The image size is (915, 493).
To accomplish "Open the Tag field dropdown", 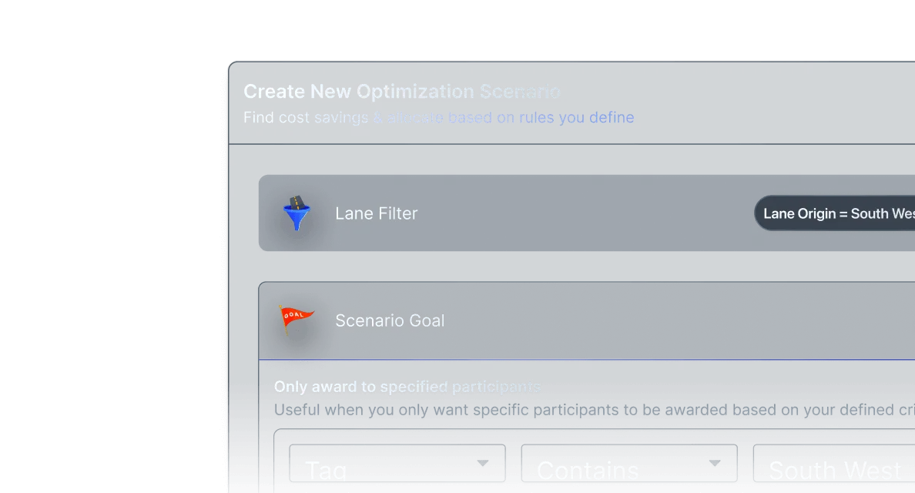I will tap(397, 463).
